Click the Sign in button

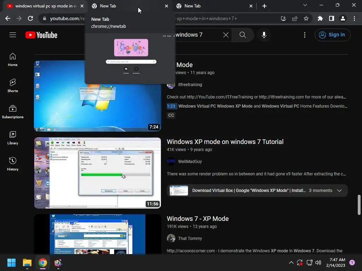[332, 35]
